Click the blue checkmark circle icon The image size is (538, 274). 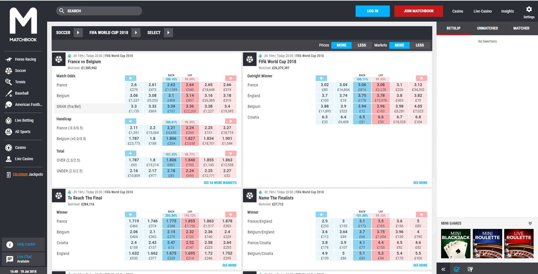tap(457, 269)
